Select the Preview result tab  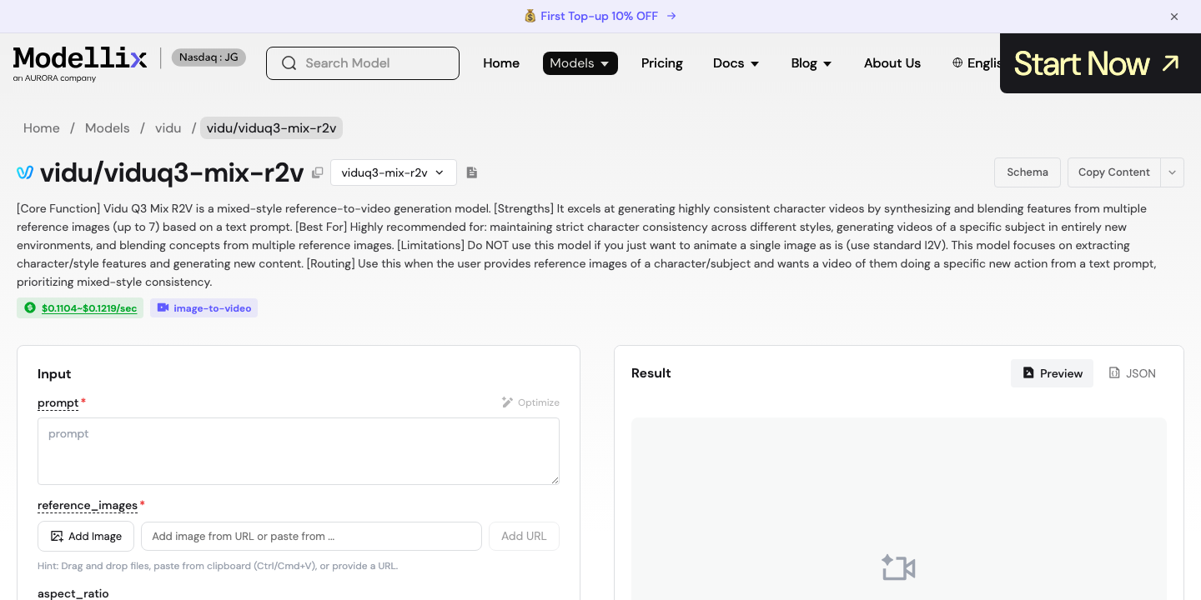[x=1053, y=373]
